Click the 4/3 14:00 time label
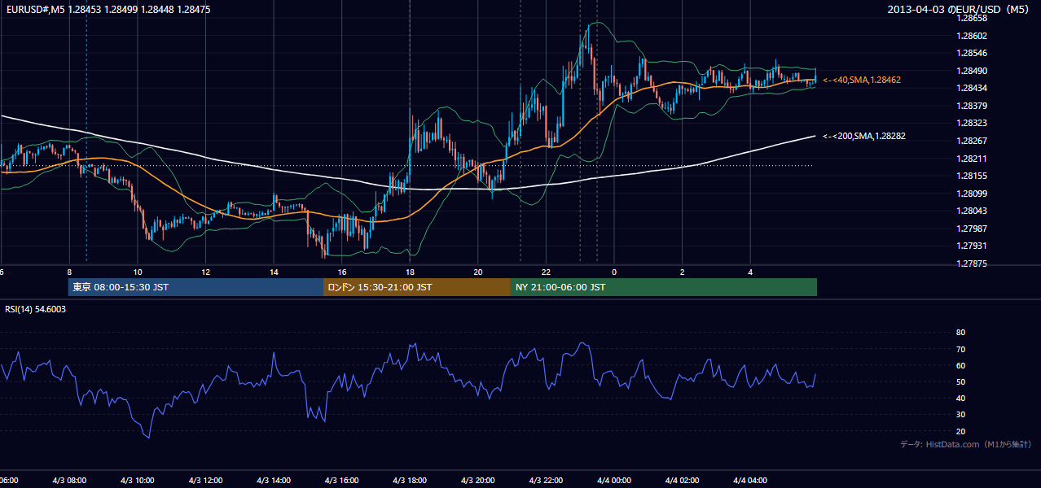The width and height of the screenshot is (1041, 488). click(274, 480)
